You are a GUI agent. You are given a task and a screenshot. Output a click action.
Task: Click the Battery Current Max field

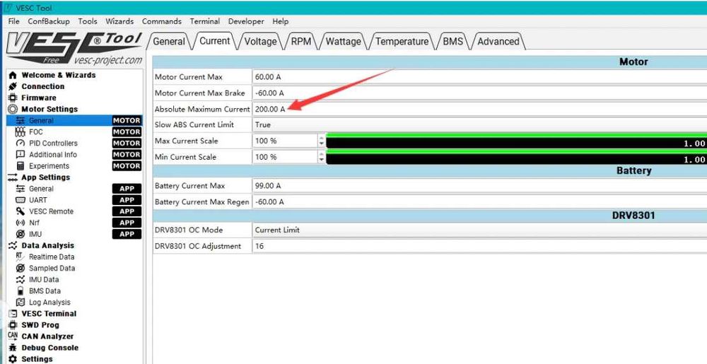(x=479, y=186)
